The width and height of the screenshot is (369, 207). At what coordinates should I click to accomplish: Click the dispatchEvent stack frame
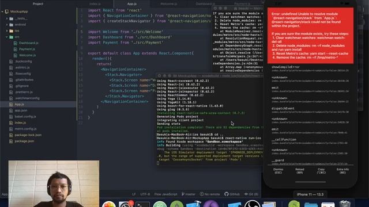[310, 110]
